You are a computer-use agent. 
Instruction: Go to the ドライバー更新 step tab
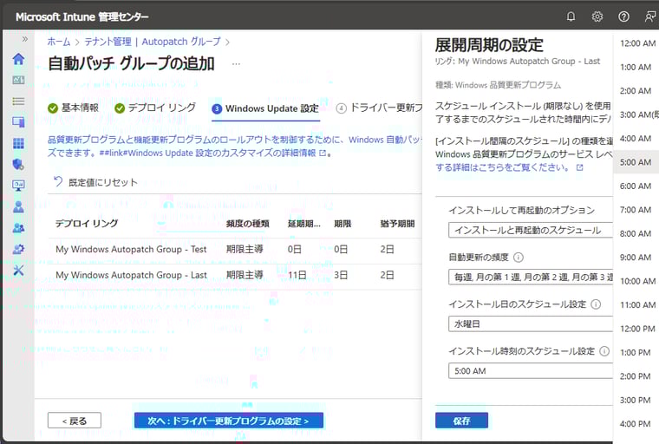coord(380,108)
